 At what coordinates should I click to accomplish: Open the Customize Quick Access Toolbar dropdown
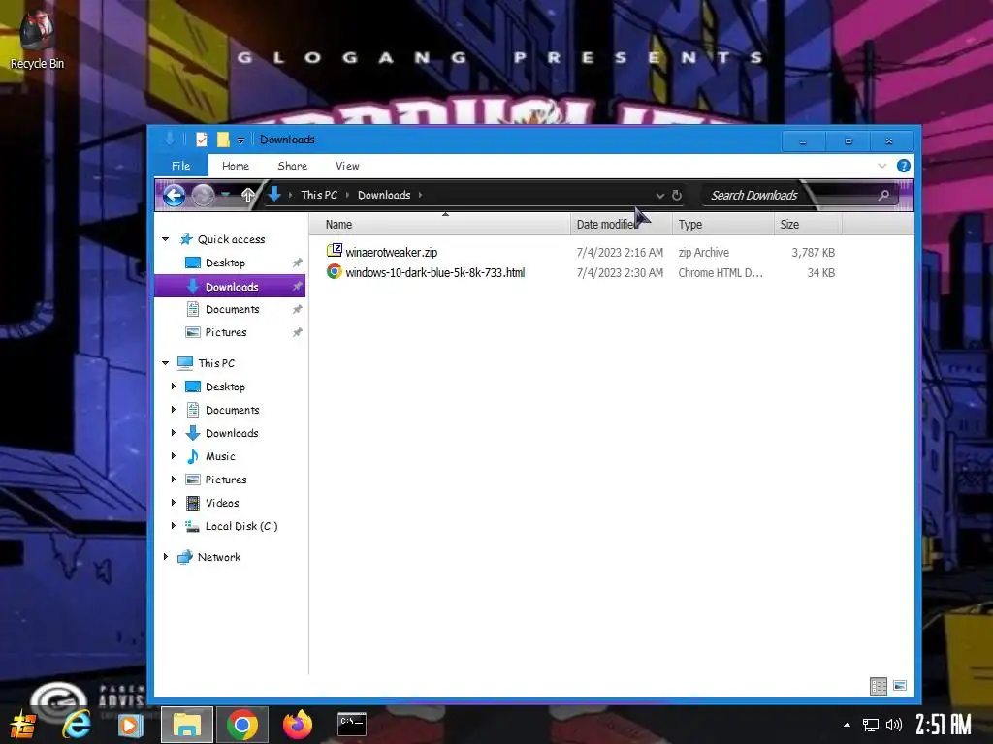click(x=240, y=139)
